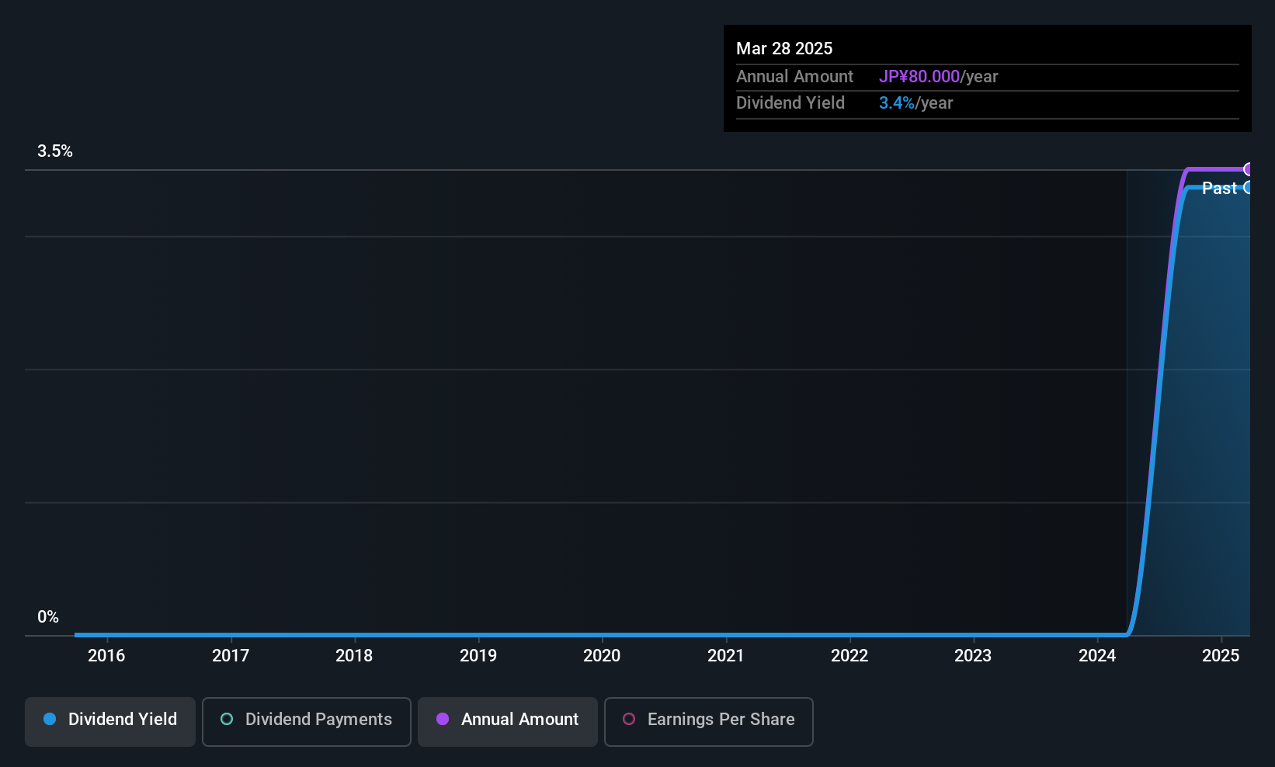Toggle the Dividend Yield series

pyautogui.click(x=110, y=721)
